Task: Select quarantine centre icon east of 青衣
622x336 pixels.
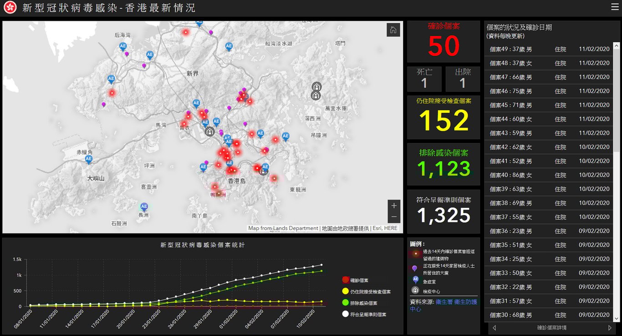Action: pos(209,132)
